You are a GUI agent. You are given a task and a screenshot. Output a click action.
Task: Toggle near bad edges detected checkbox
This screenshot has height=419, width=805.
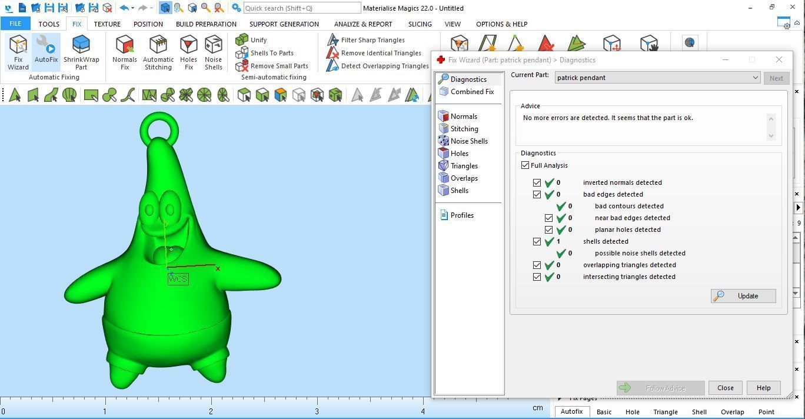point(548,218)
